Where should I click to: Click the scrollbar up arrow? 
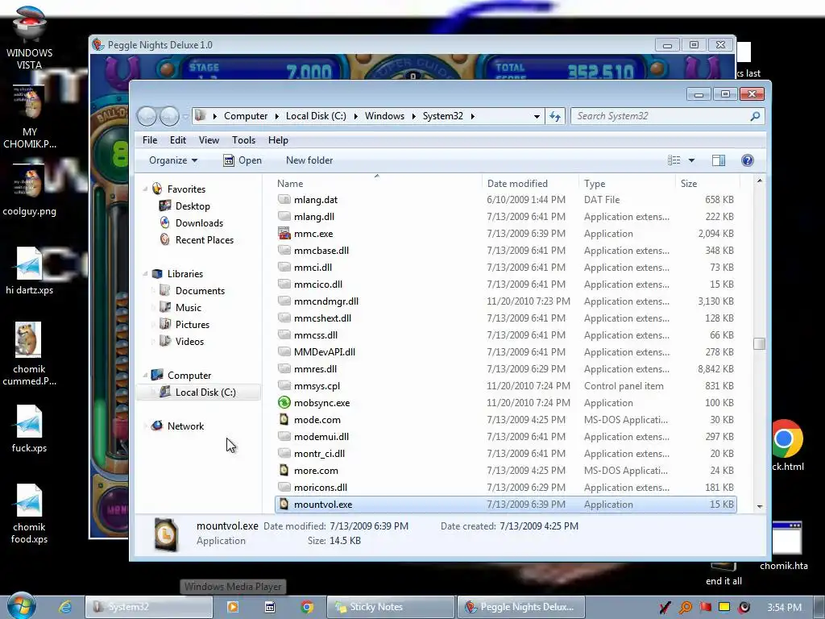(759, 181)
